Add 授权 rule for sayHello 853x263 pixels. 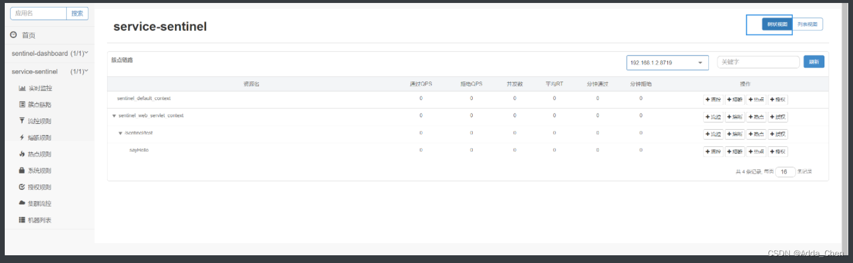pyautogui.click(x=778, y=152)
